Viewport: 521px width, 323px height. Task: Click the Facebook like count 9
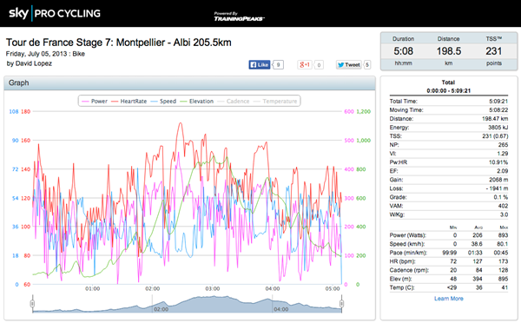pos(278,65)
